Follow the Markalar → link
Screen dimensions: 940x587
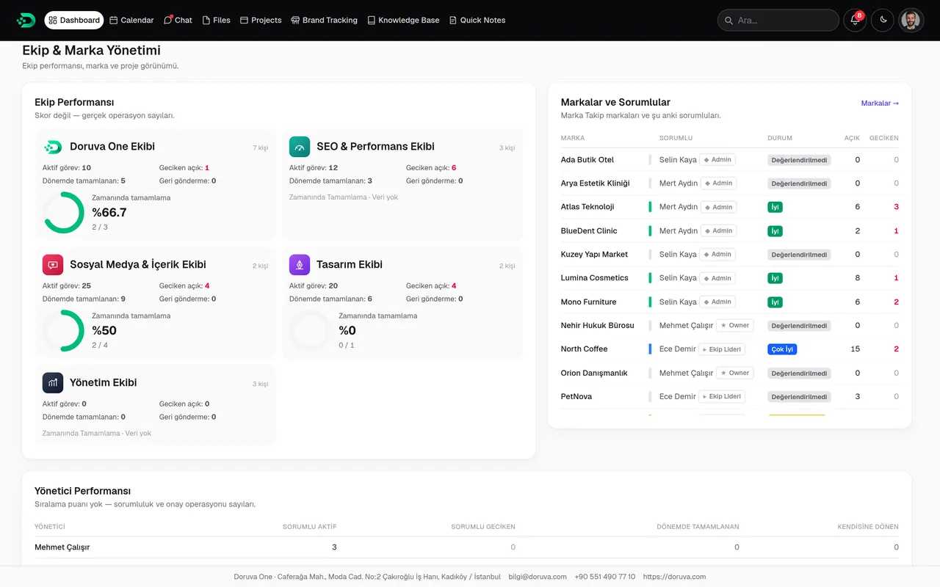880,103
